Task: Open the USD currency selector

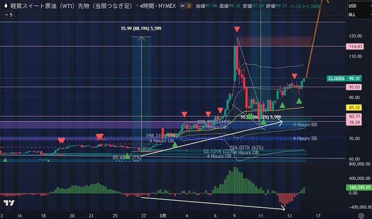Action: (352, 6)
